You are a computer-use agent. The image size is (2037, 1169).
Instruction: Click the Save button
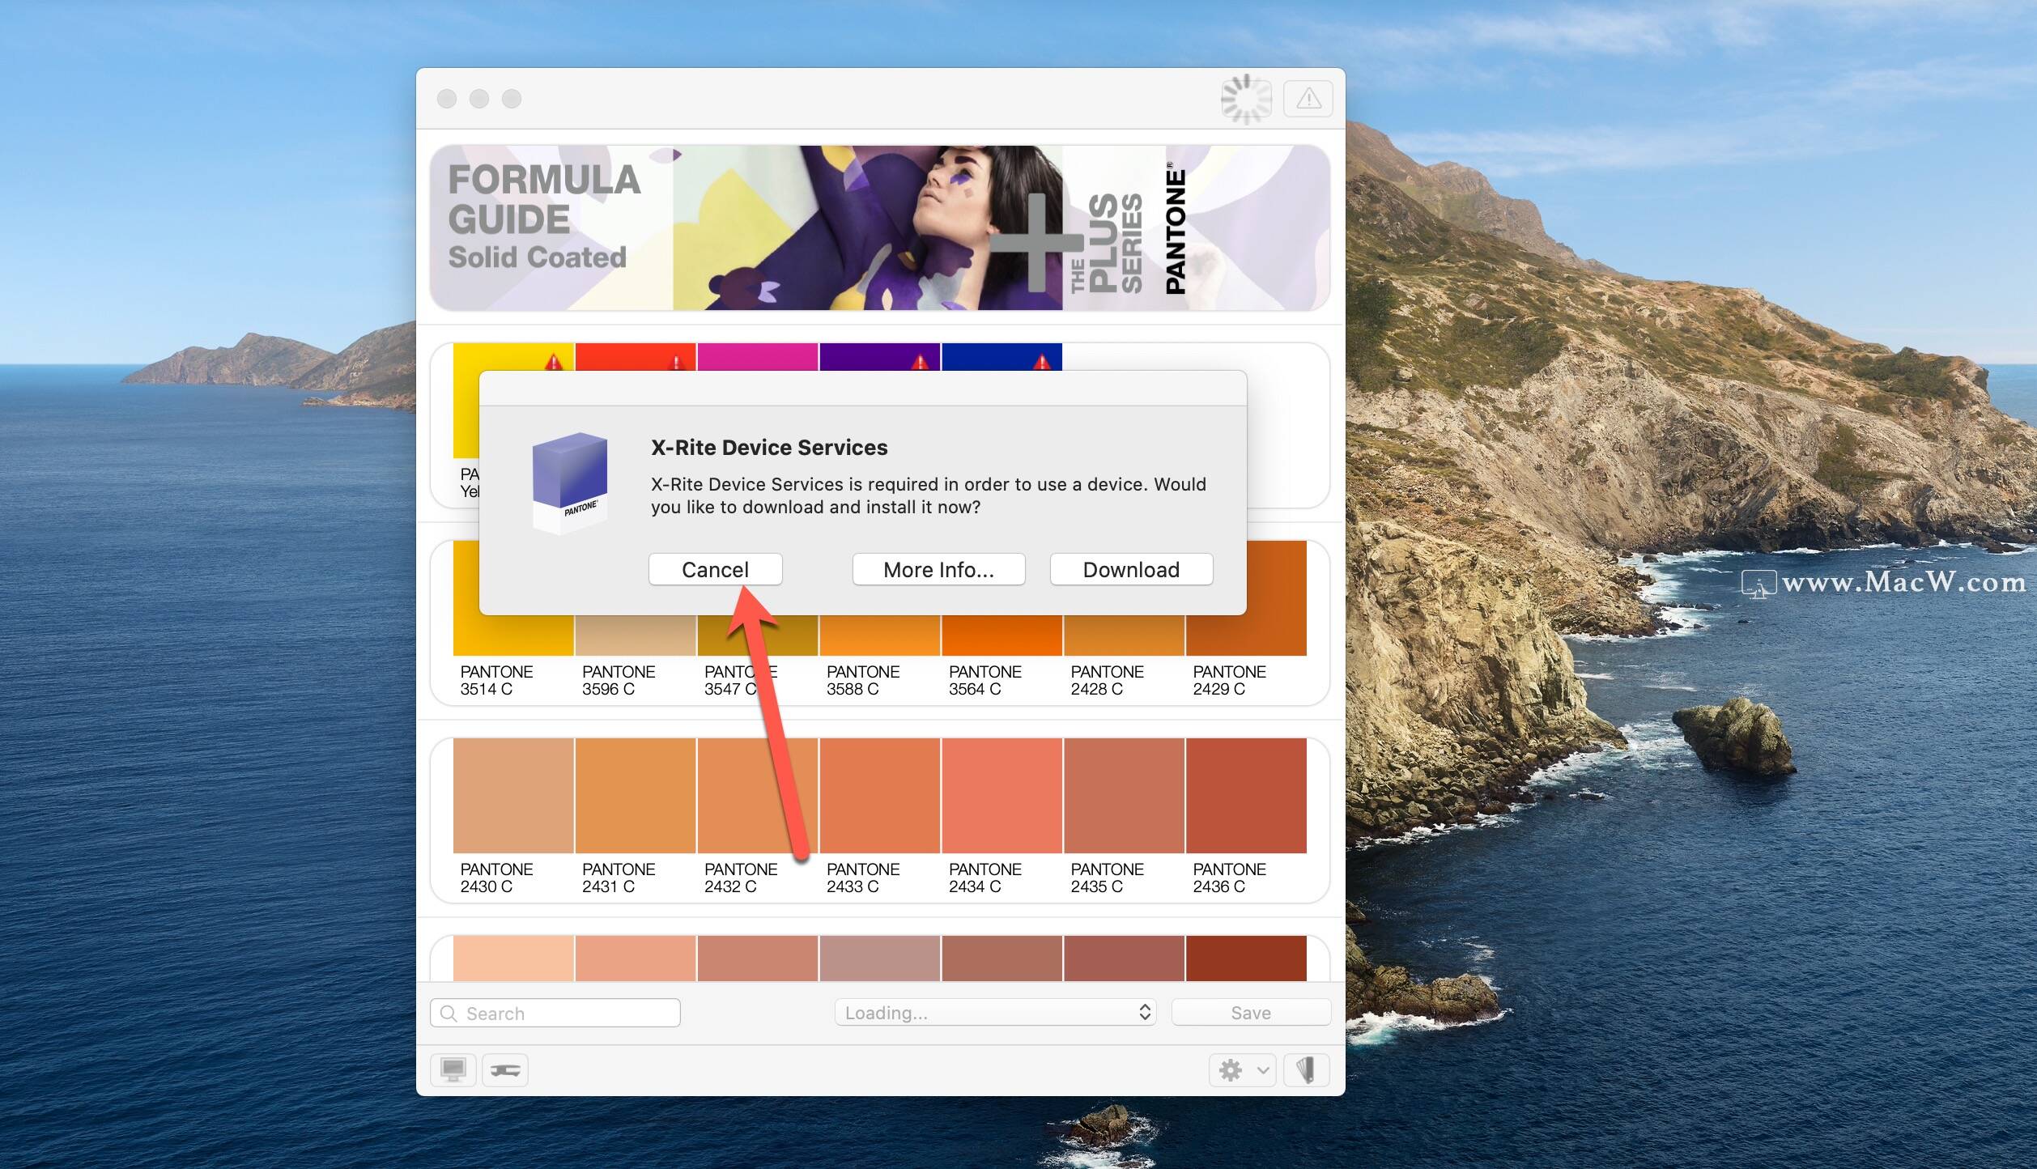tap(1250, 1013)
